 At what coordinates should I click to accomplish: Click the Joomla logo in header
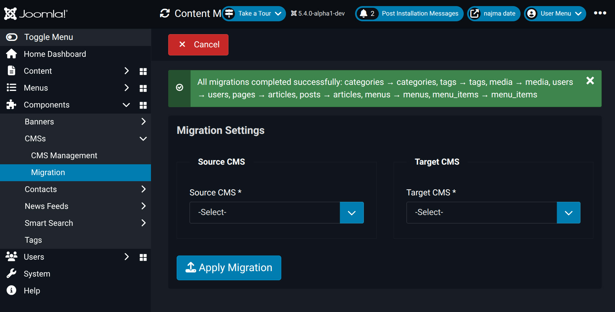point(36,14)
